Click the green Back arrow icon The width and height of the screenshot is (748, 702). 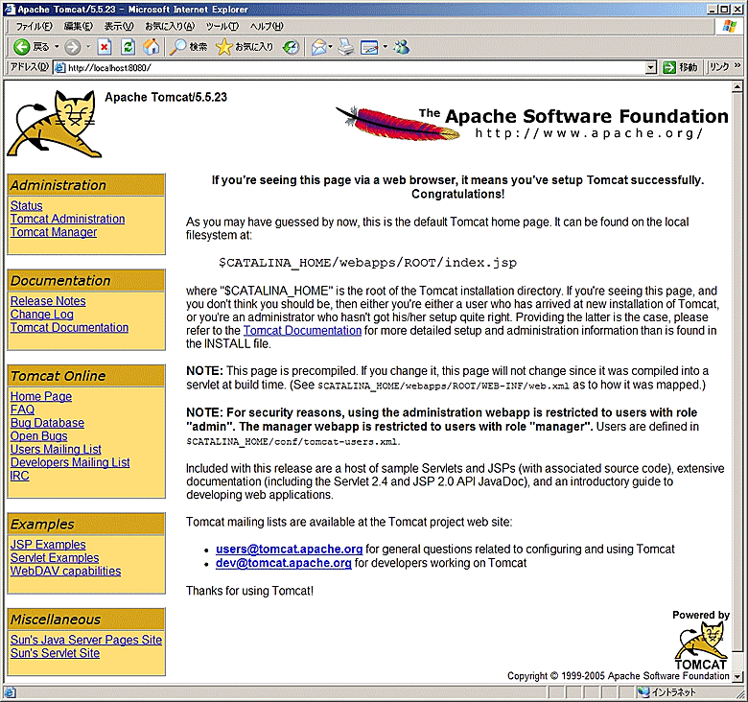pyautogui.click(x=21, y=47)
